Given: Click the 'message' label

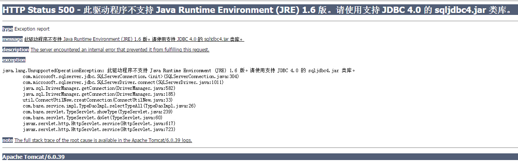Looking at the screenshot, I should 13,39.
